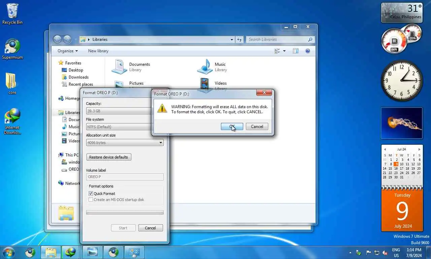Confirm formatting with the OK button
Viewport: 431px width, 259px height.
(x=232, y=126)
